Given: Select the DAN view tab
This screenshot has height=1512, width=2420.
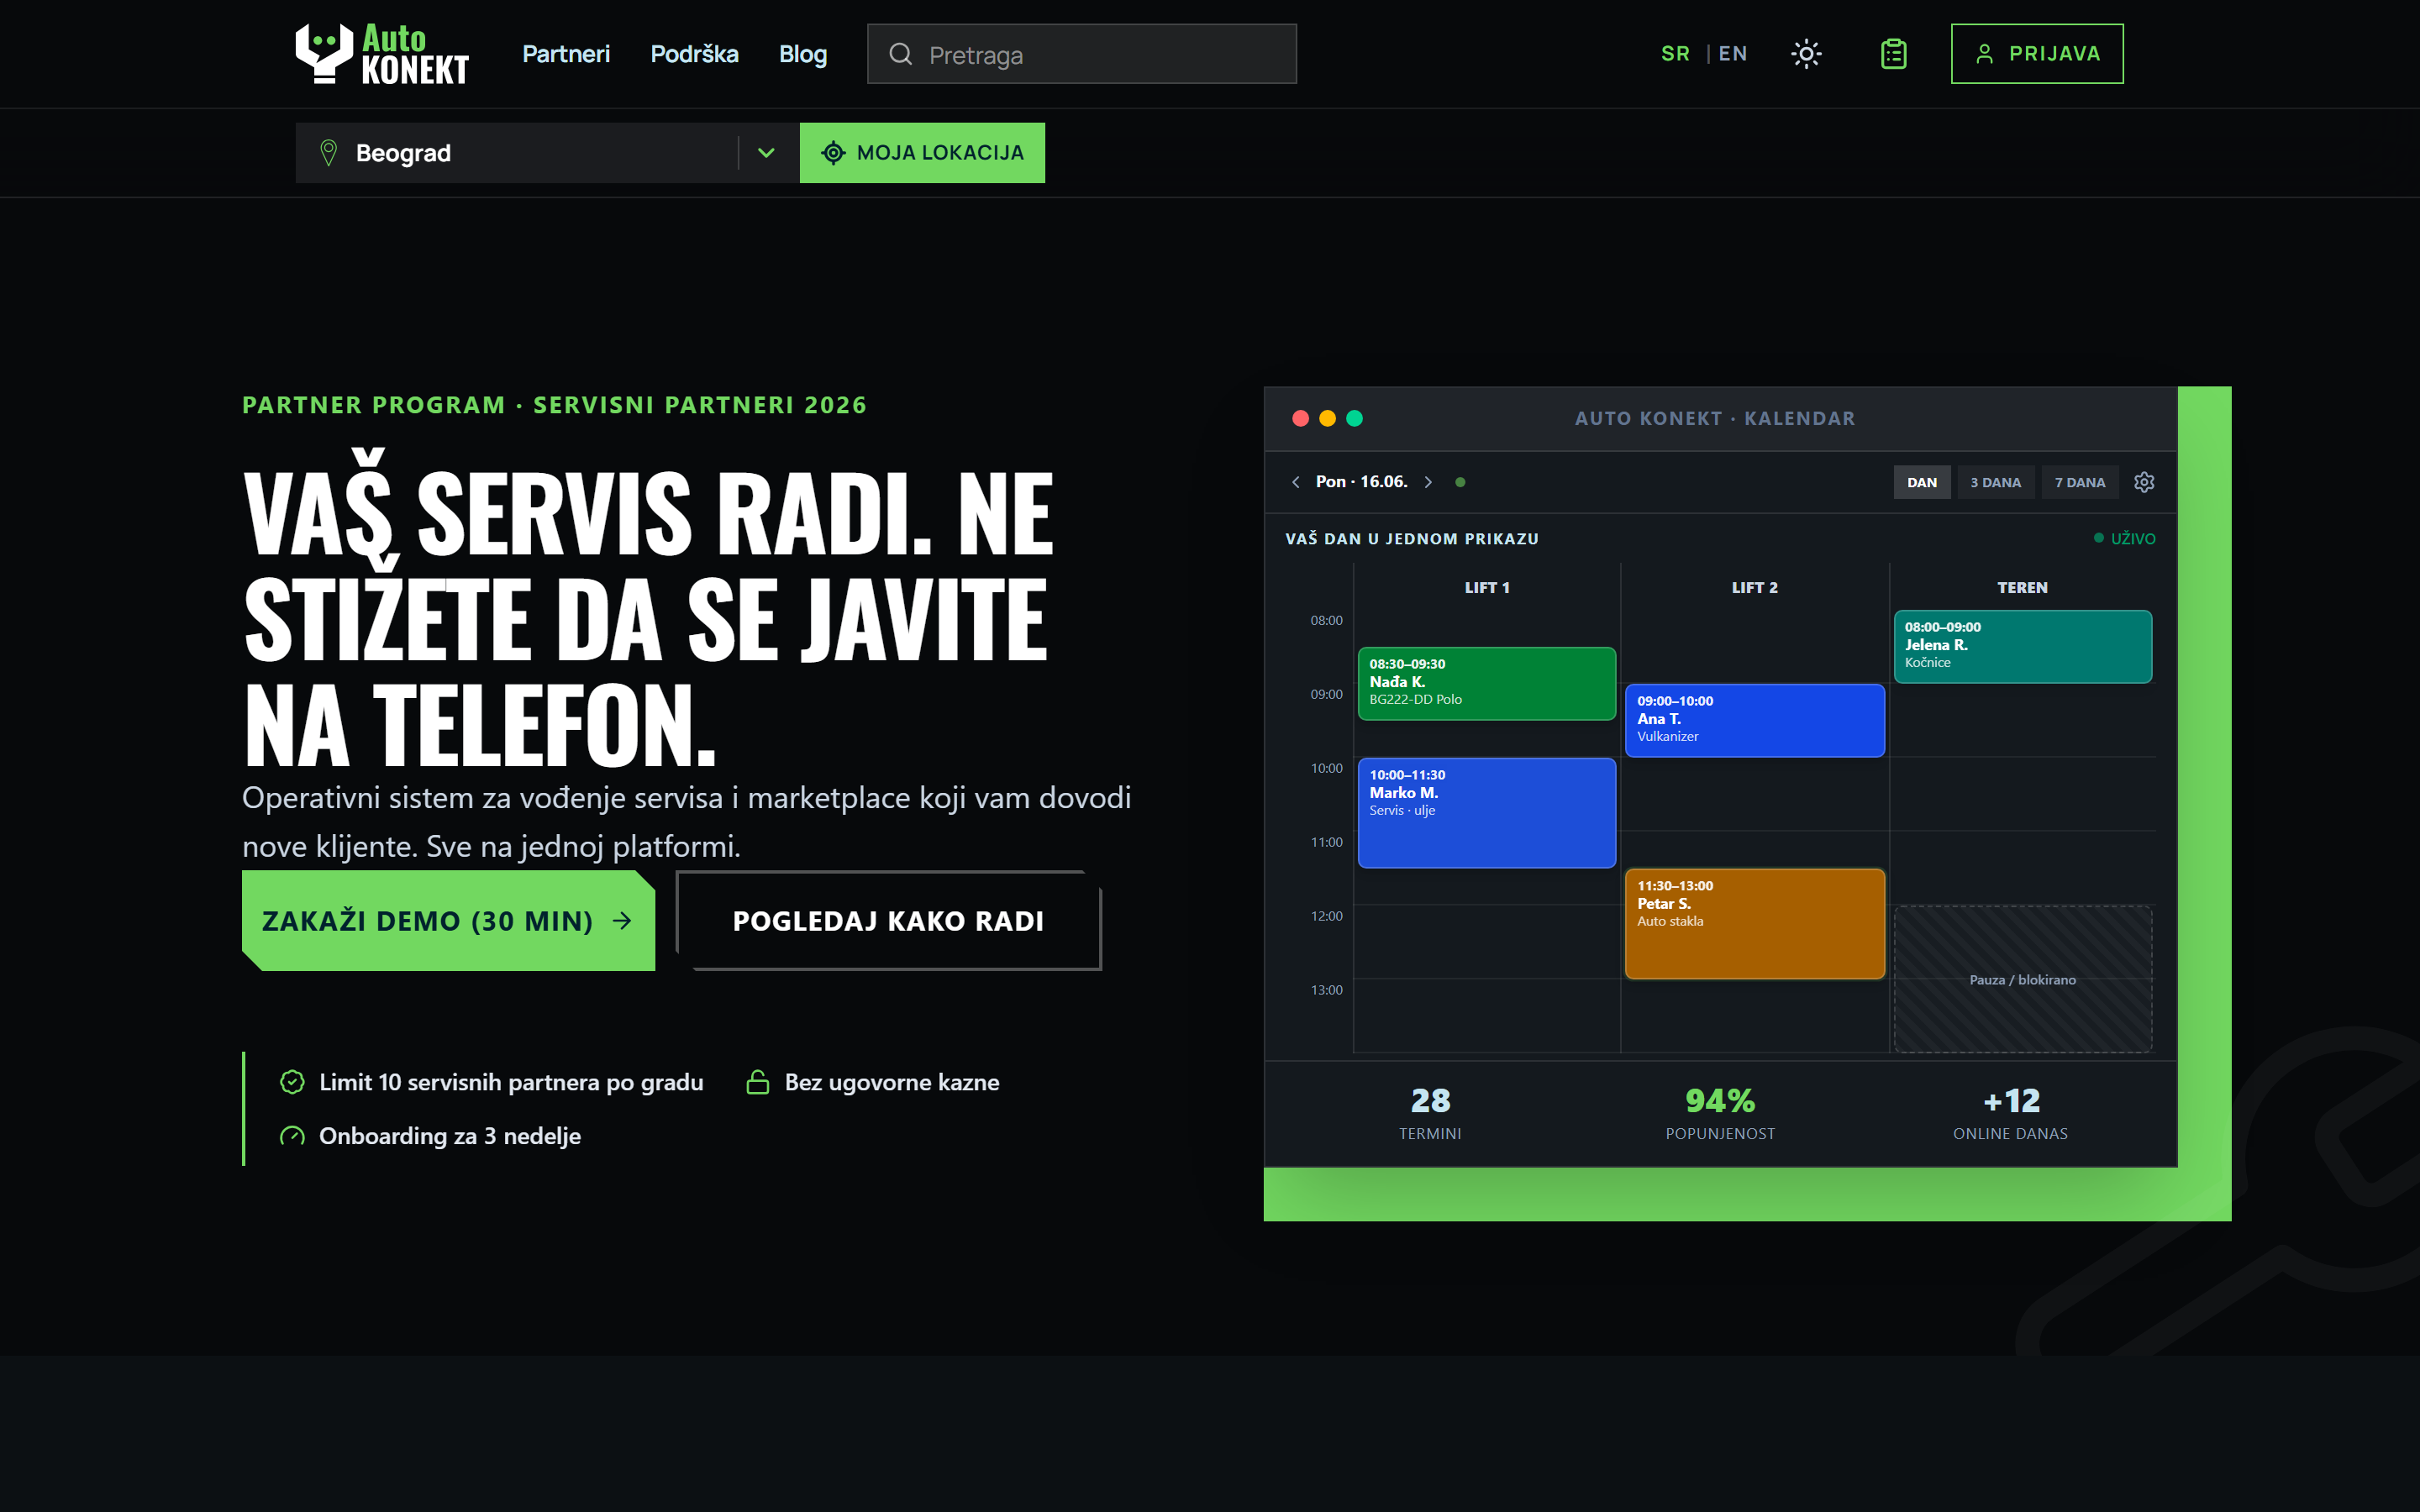Looking at the screenshot, I should [x=1921, y=482].
